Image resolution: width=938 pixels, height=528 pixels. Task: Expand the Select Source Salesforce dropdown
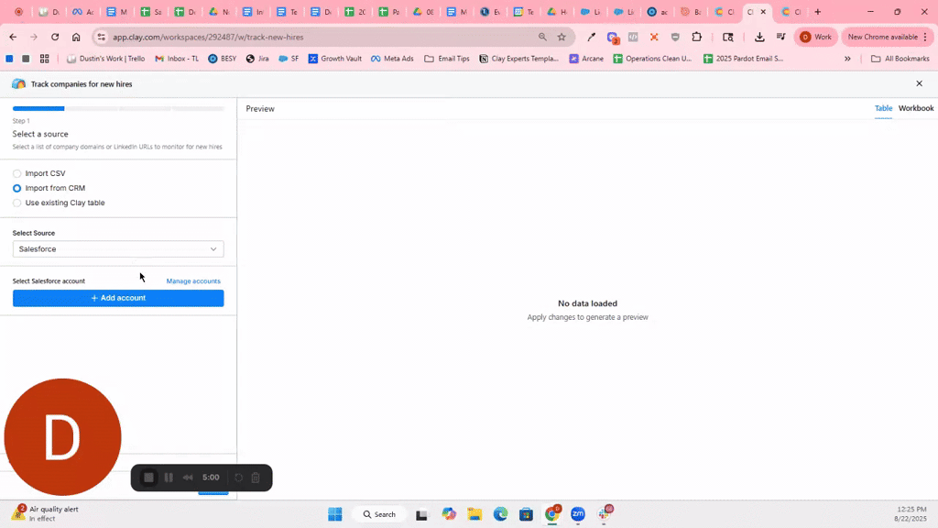[118, 249]
